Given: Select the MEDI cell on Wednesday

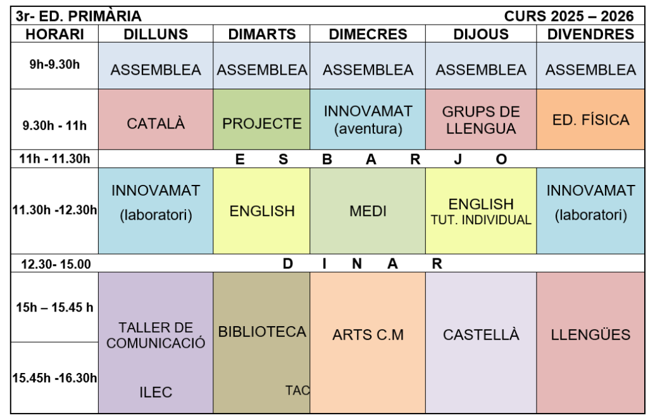Looking at the screenshot, I should click(x=368, y=211).
